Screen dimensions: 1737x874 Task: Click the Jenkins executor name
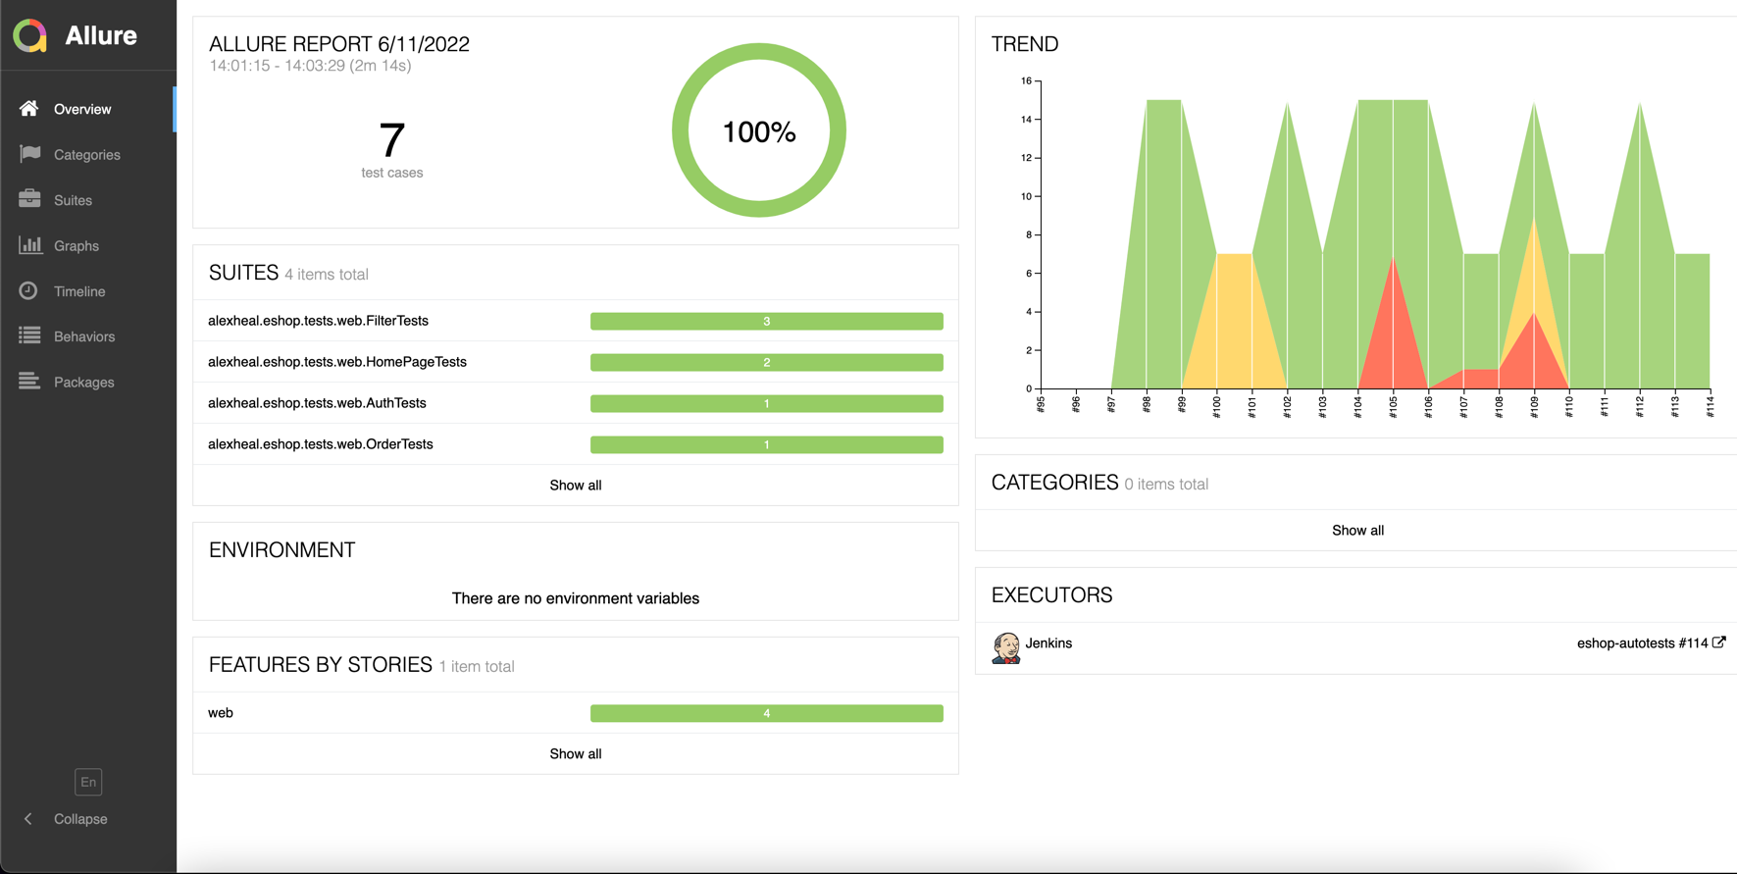[1048, 643]
